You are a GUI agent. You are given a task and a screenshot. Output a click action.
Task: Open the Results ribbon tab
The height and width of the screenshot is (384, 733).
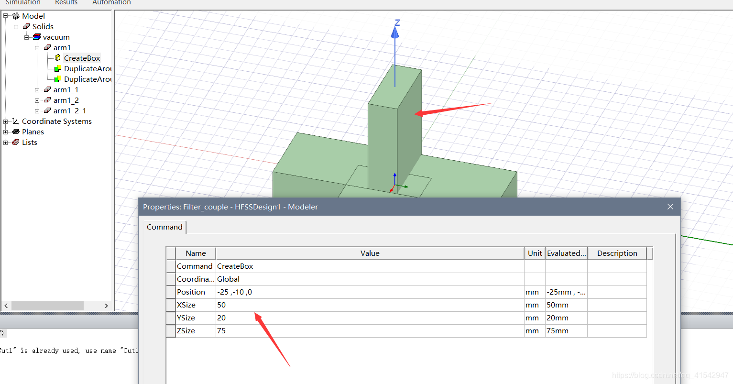(x=66, y=2)
